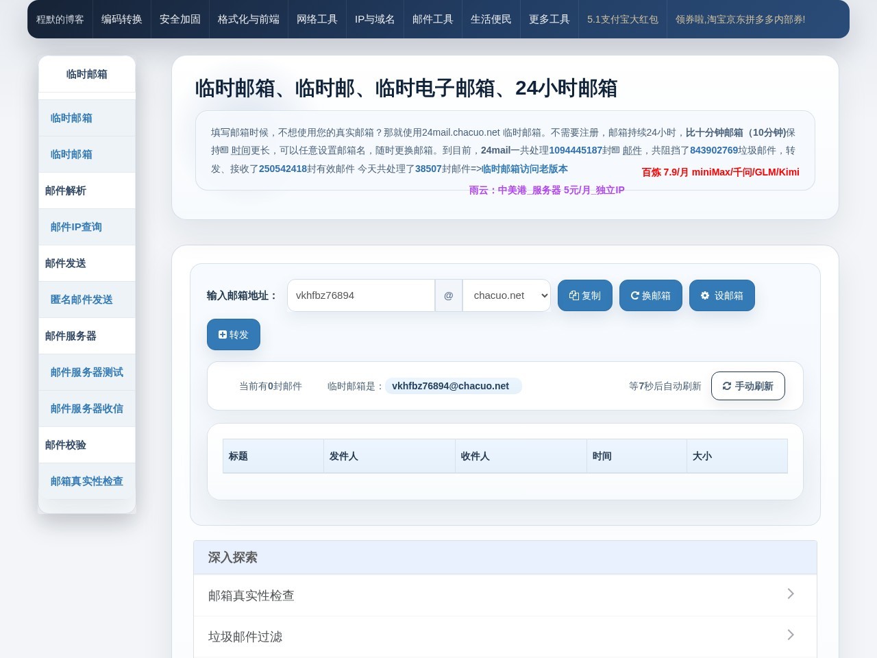The width and height of the screenshot is (877, 658).
Task: Click the 邮件服务器测试 sidebar link
Action: (87, 372)
